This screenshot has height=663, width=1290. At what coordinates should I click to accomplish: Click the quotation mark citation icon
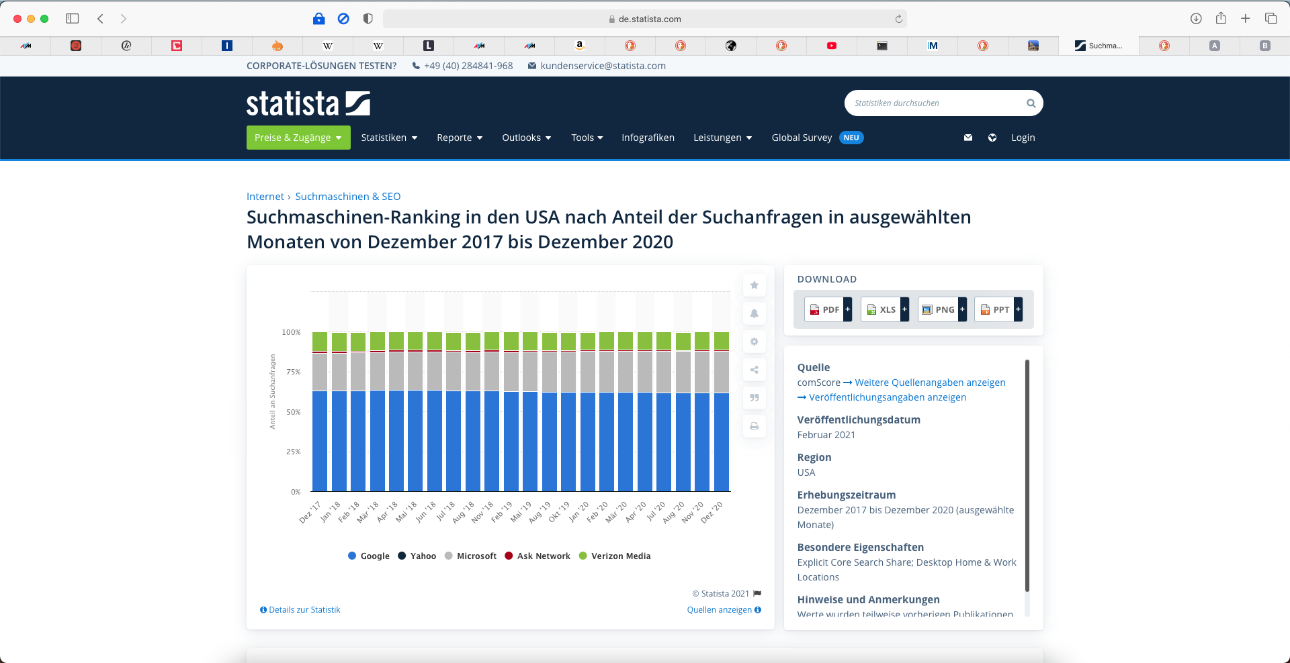pyautogui.click(x=754, y=398)
